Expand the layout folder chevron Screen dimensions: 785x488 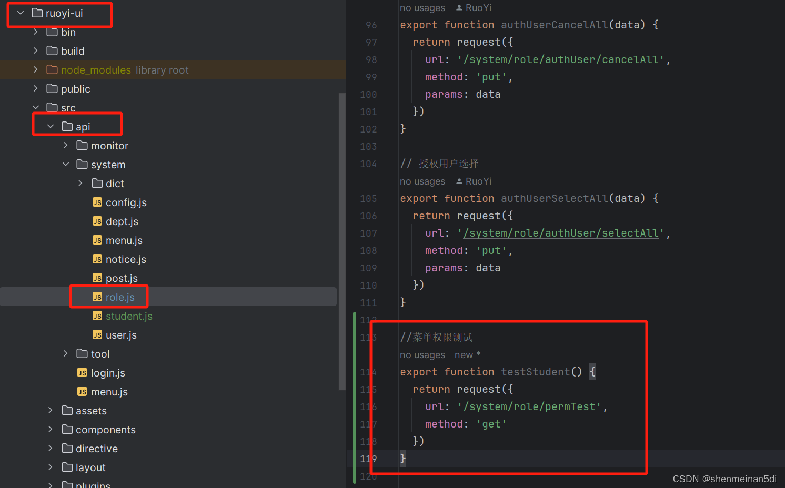click(x=51, y=467)
